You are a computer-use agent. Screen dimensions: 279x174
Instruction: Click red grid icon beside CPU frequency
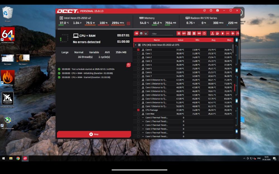point(128,23)
